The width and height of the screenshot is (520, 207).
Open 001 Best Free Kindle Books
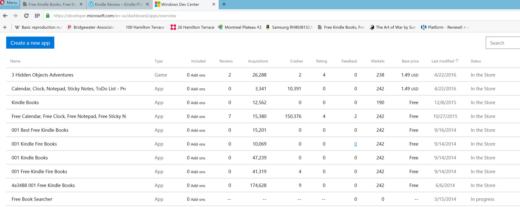[x=40, y=130]
